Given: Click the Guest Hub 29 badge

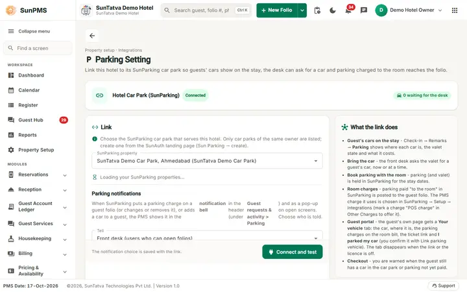Looking at the screenshot, I should (64, 120).
